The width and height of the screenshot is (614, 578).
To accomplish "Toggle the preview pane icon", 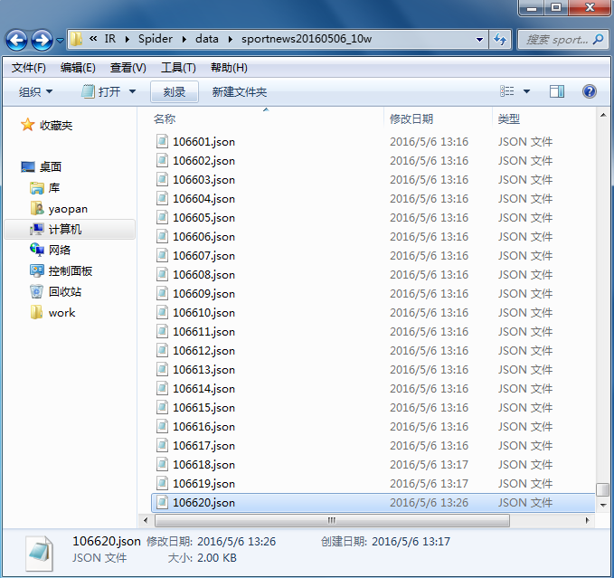I will [557, 91].
